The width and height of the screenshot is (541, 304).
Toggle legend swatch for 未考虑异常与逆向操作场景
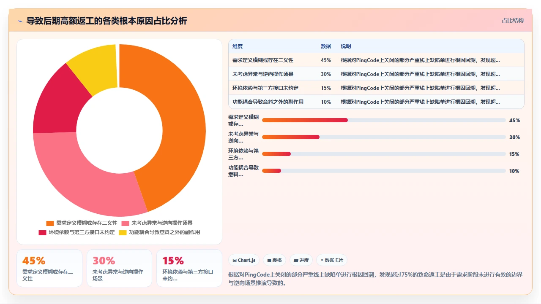pyautogui.click(x=125, y=223)
